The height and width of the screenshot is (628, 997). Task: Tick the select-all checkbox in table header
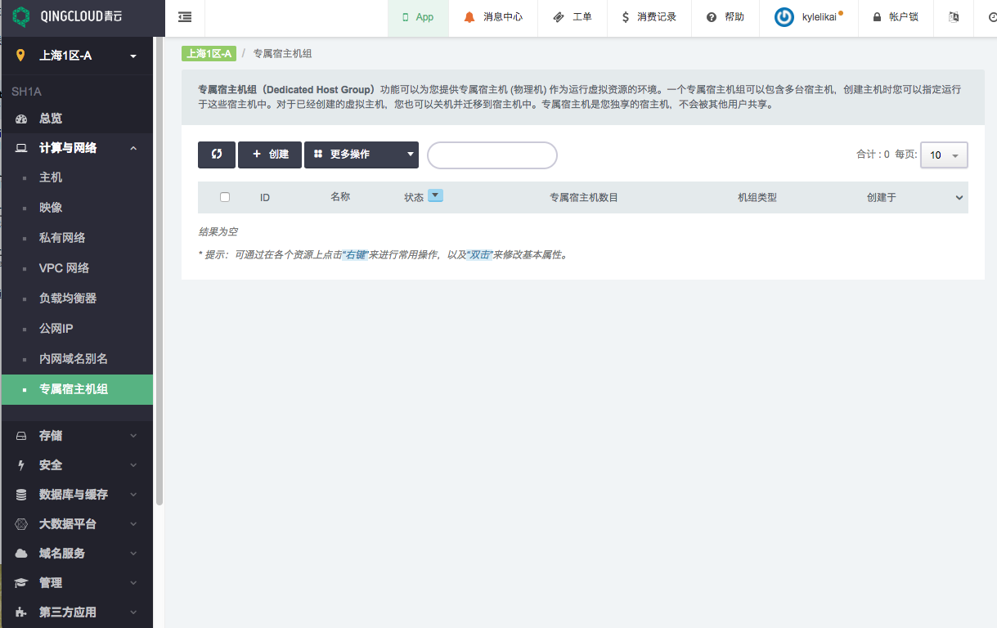(225, 197)
